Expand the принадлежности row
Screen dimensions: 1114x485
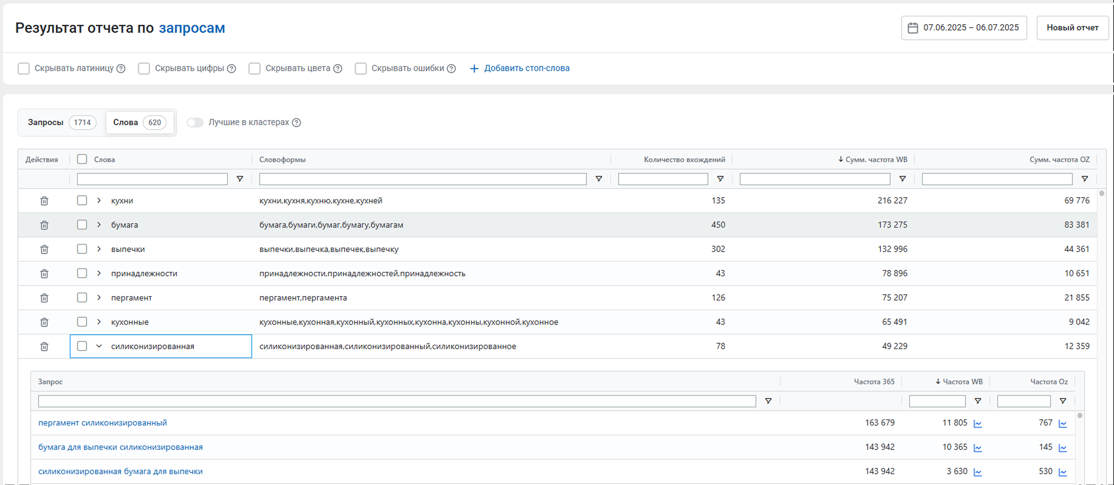[x=99, y=273]
